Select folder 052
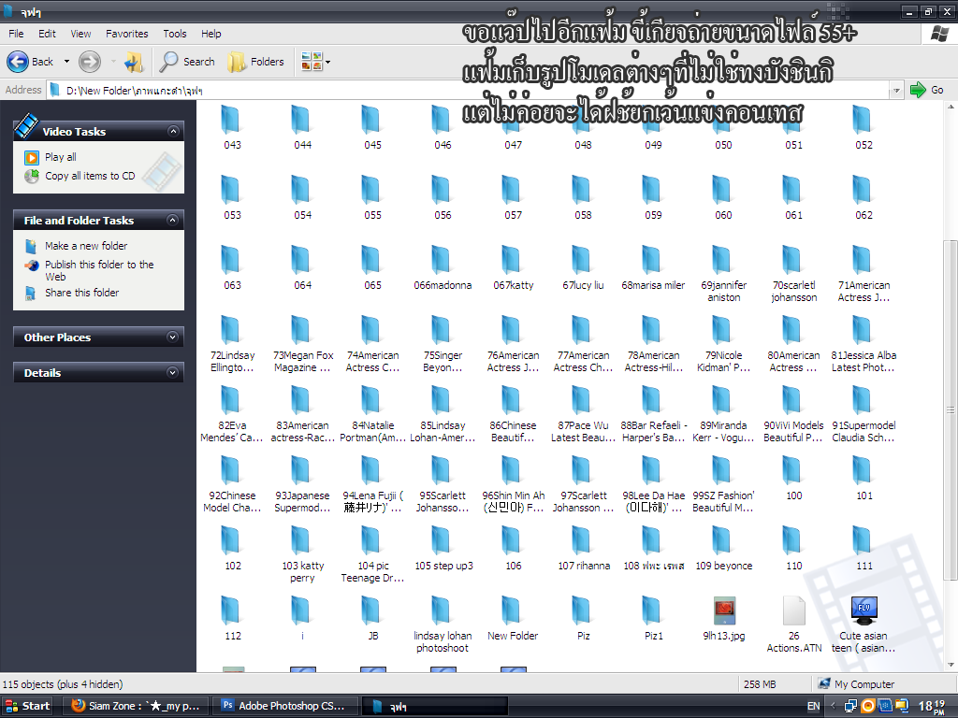The height and width of the screenshot is (718, 958). click(864, 127)
